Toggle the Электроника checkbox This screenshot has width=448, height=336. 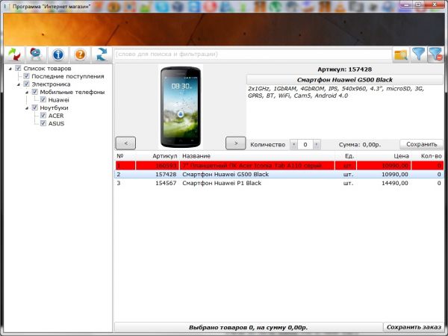26,84
